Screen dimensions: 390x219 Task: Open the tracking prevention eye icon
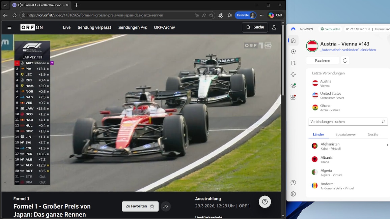pyautogui.click(x=197, y=15)
